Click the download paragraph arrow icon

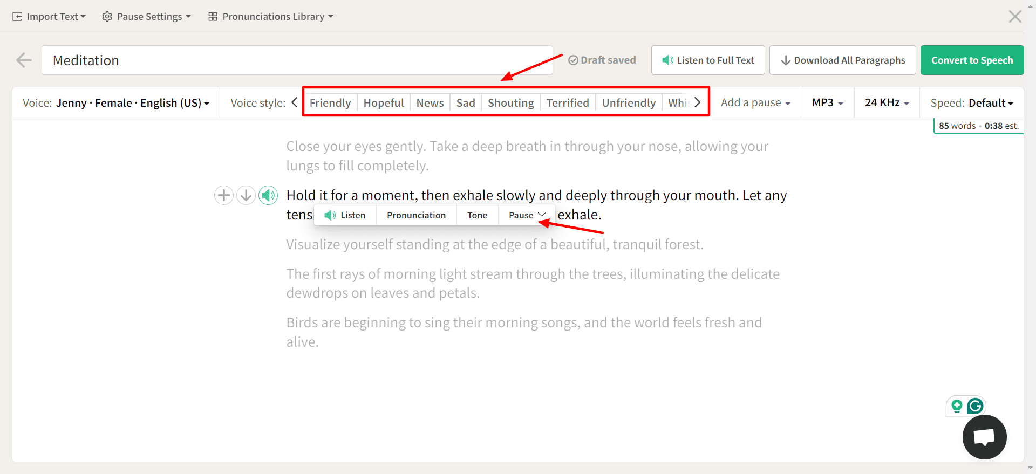pyautogui.click(x=246, y=195)
